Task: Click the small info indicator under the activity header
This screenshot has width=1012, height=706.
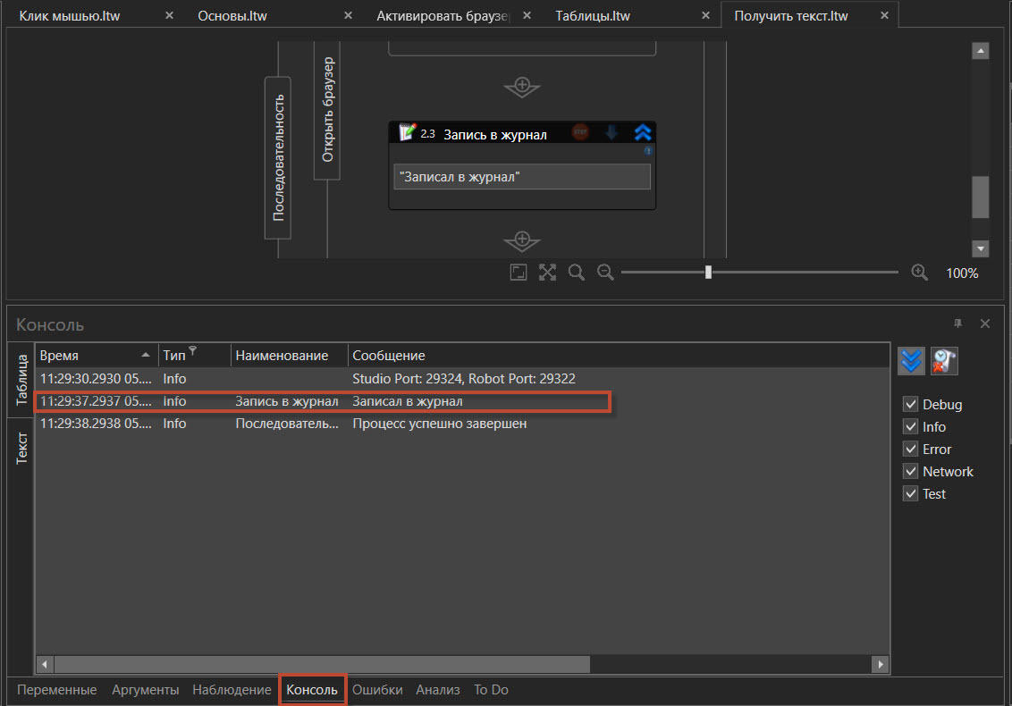Action: [647, 151]
